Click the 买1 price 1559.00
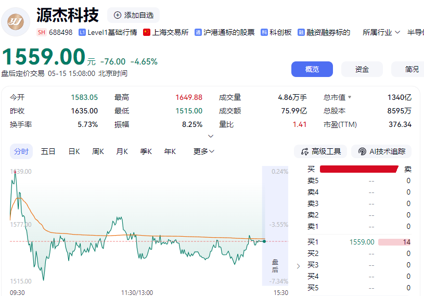The height and width of the screenshot is (296, 424). [362, 242]
